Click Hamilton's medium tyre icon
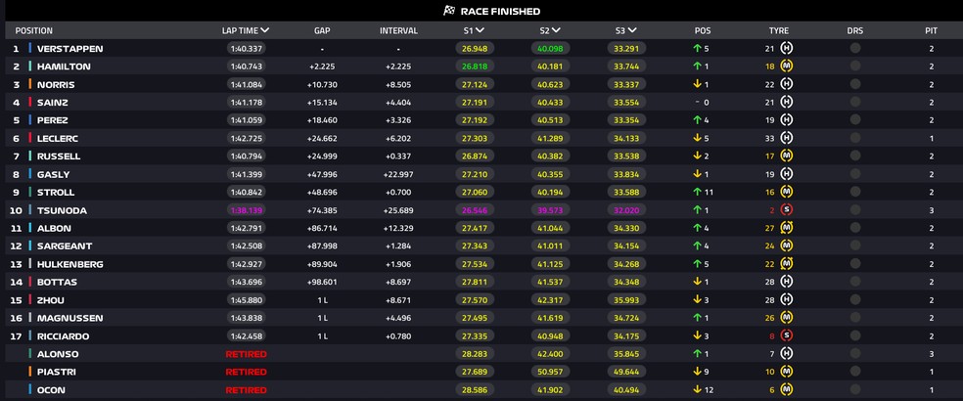The width and height of the screenshot is (963, 401). point(786,66)
